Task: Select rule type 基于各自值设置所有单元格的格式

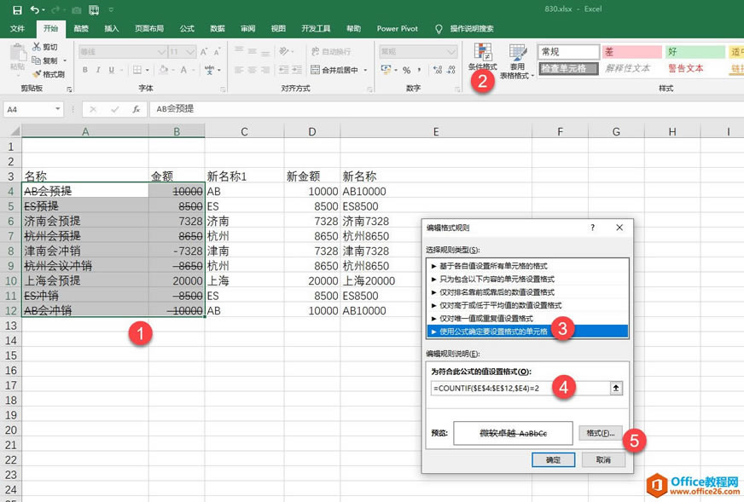Action: click(x=527, y=266)
